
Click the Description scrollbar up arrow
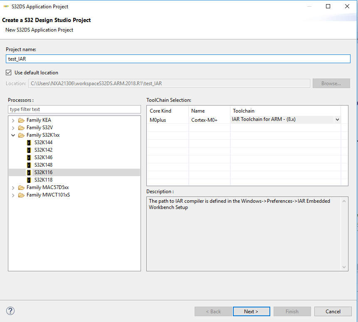(x=344, y=201)
